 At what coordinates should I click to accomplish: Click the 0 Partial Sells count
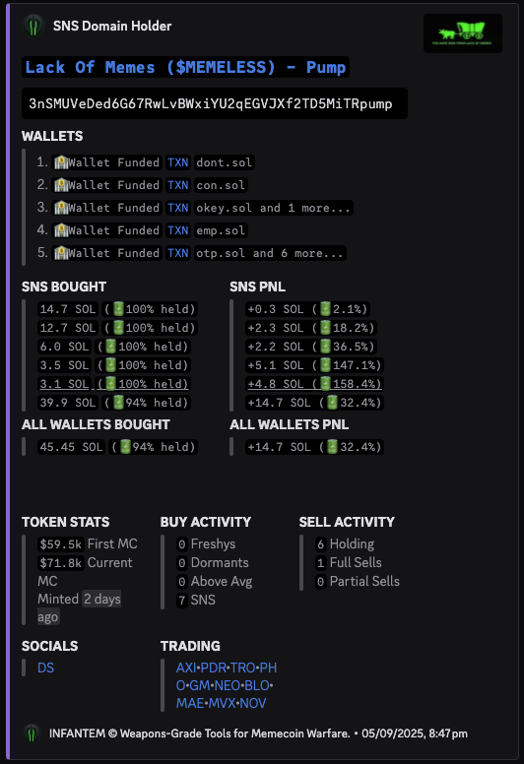pos(321,582)
